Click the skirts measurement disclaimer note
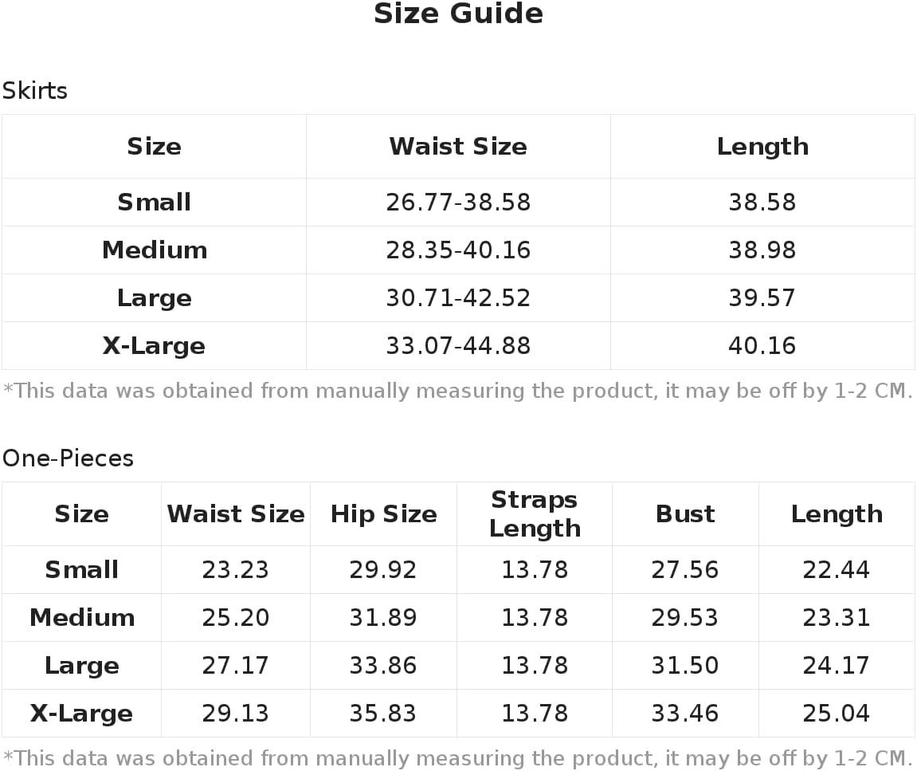Viewport: 917px width, 771px height. pyautogui.click(x=458, y=391)
